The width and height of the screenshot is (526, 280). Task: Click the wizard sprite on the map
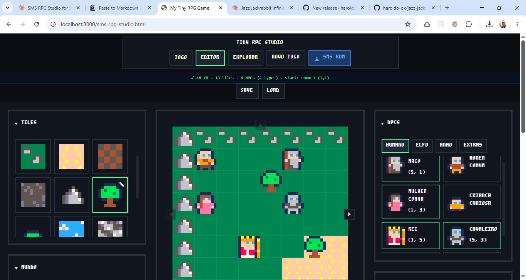coord(293,159)
